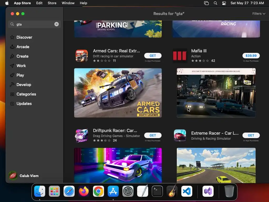Open the Apple menu
The image size is (269, 202).
point(7,3)
